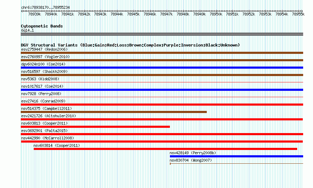This screenshot has height=188, width=313.
Task: Open variant nsv428149 (Perry2008b) label
Action: click(193, 153)
